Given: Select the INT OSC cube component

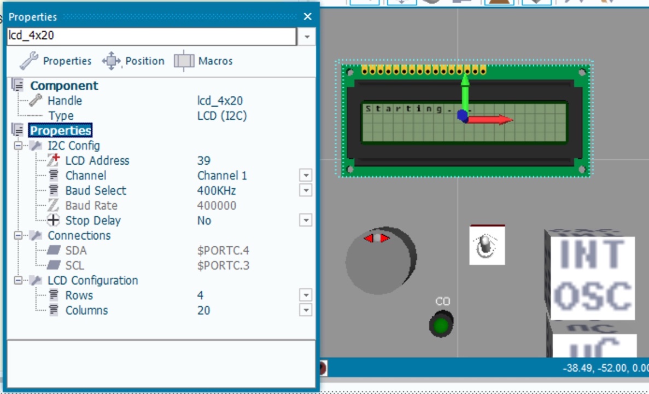Looking at the screenshot, I should pyautogui.click(x=590, y=274).
